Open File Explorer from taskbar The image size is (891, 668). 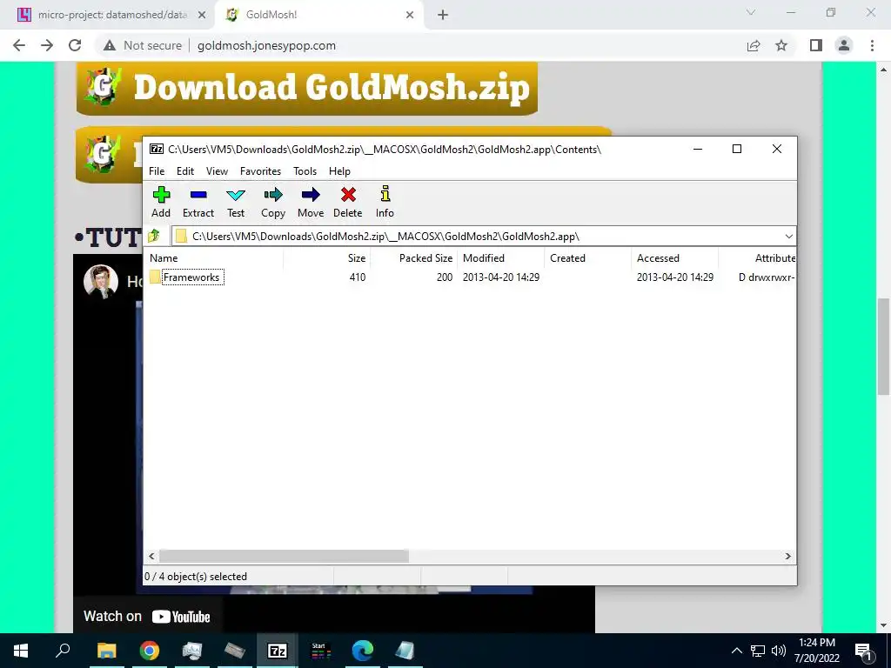pos(106,651)
